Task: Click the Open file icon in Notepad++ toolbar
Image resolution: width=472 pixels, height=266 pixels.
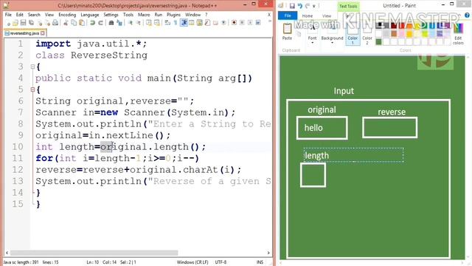Action: (15, 23)
